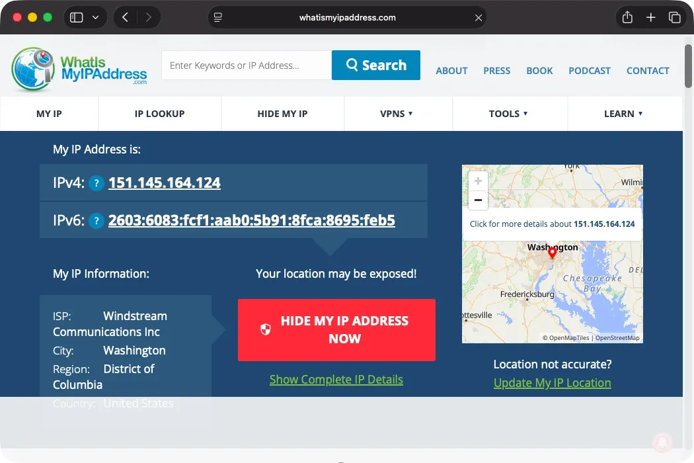Show tab overview icon in Safari
694x463 pixels.
tap(675, 18)
